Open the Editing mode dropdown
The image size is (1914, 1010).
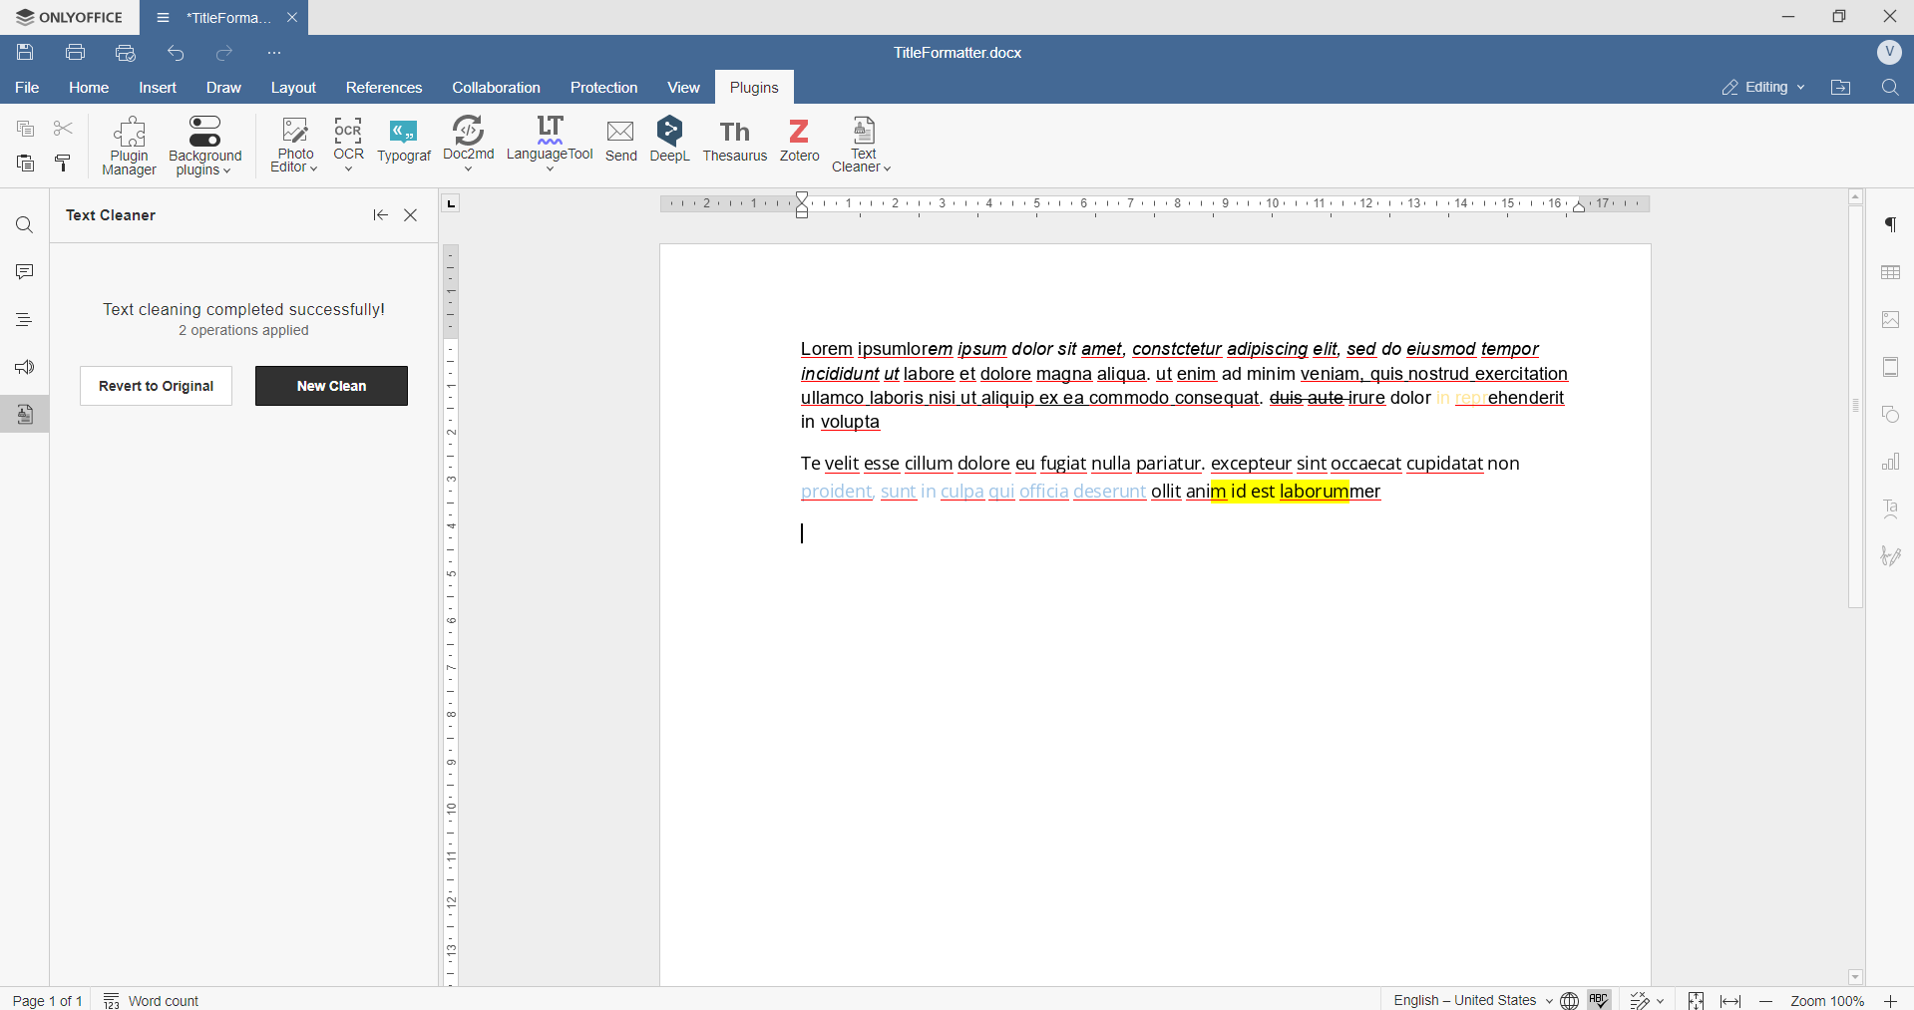click(x=1763, y=88)
